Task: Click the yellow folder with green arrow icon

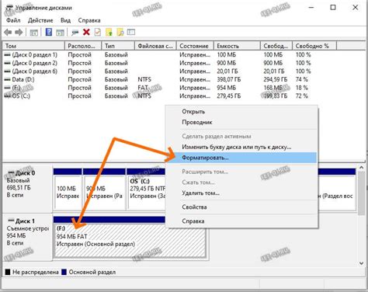Action: click(109, 32)
